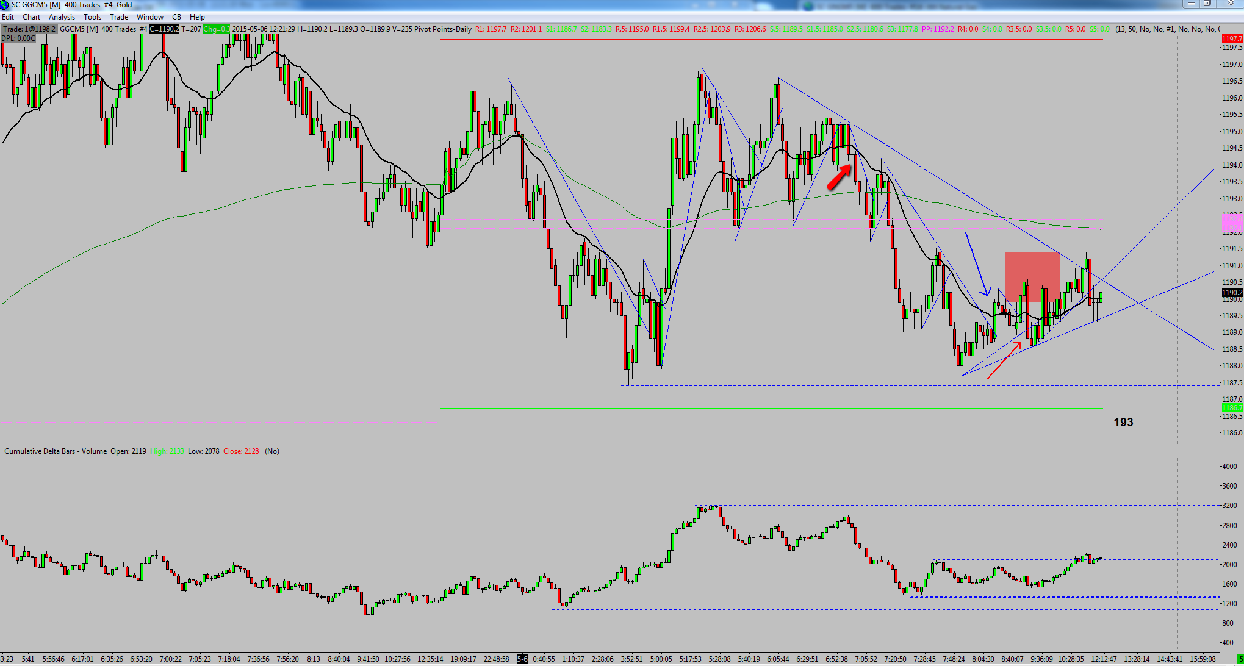The image size is (1244, 666).
Task: Click the 'C=1190.2' close value in header
Action: coord(164,29)
